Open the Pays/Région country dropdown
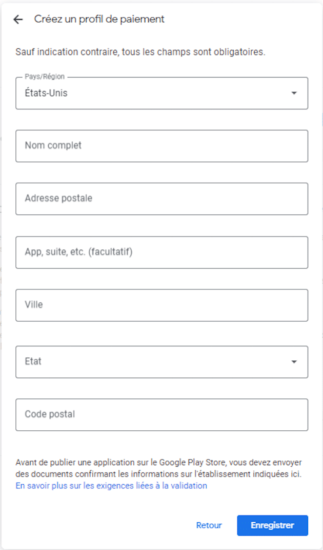 161,94
